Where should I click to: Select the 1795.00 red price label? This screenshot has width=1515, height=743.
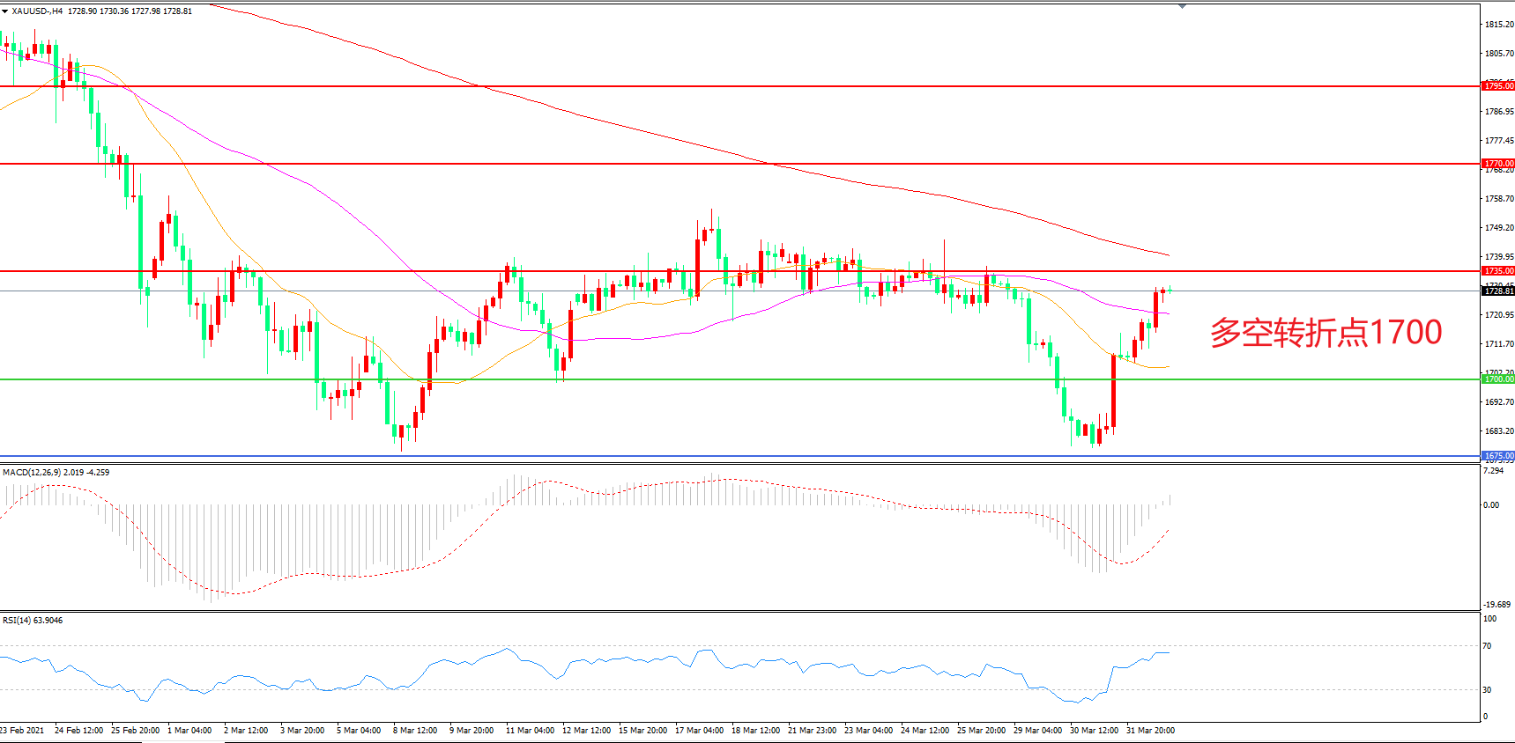1497,86
